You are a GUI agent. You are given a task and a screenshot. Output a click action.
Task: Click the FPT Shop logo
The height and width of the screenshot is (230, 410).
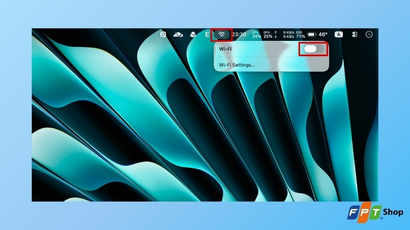375,213
